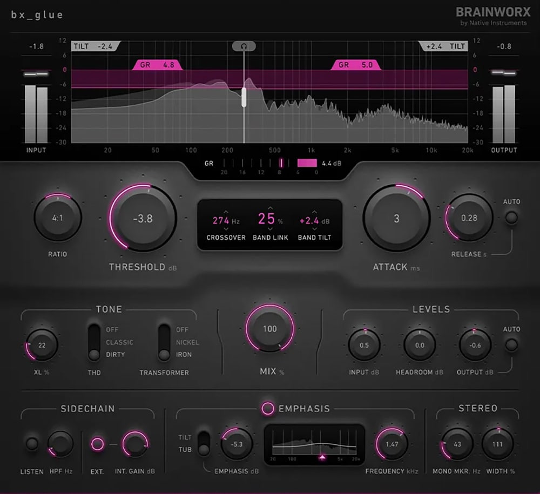Set Transformer switch to Nickel
The image size is (540, 494).
pos(164,342)
